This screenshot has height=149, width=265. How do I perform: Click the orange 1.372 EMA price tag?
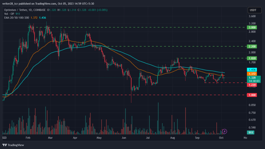[x=252, y=74]
